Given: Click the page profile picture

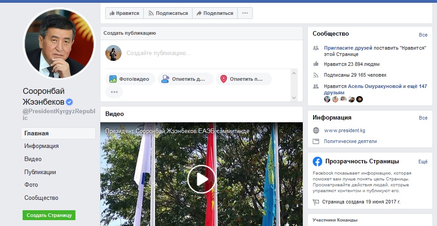Looking at the screenshot, I should pyautogui.click(x=59, y=43).
